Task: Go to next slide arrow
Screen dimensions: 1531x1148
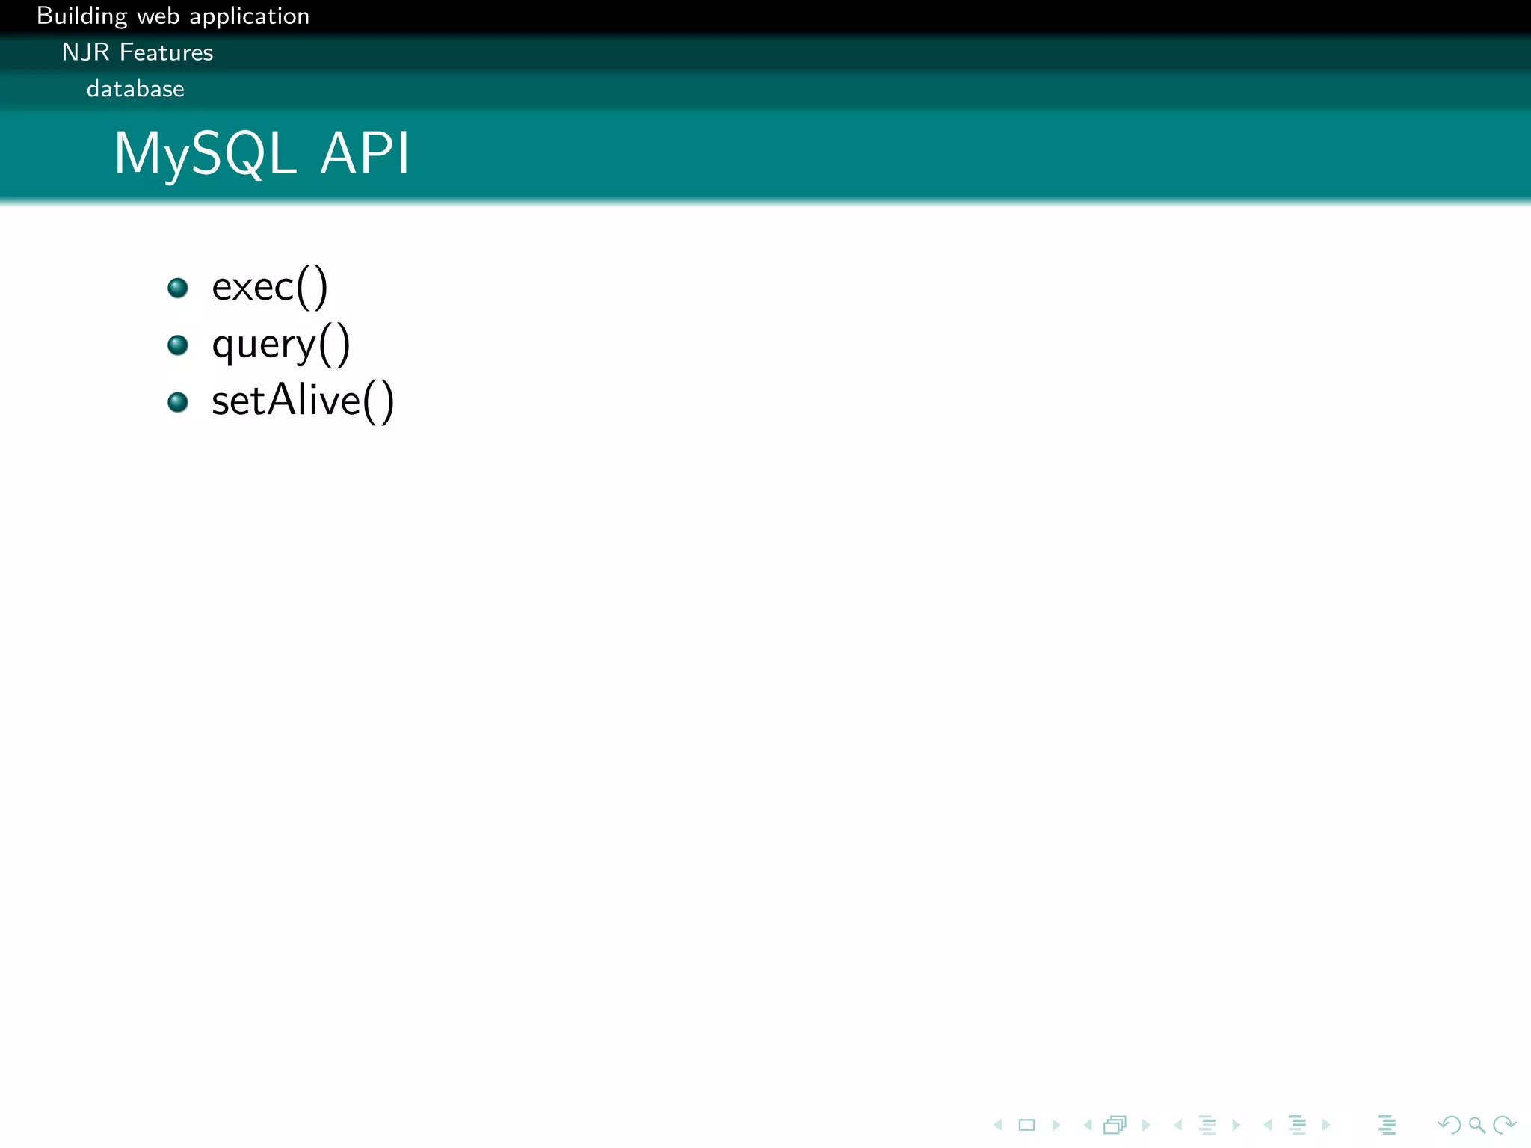Action: (1056, 1125)
